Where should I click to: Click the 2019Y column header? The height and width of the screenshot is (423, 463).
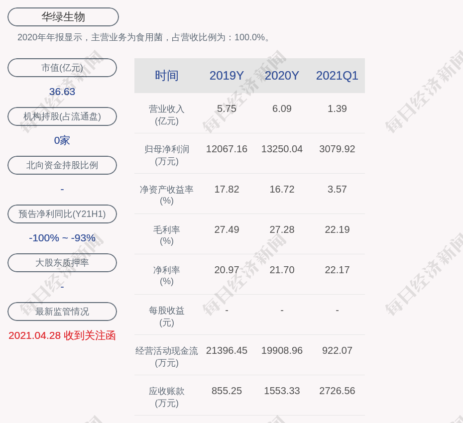tap(227, 76)
